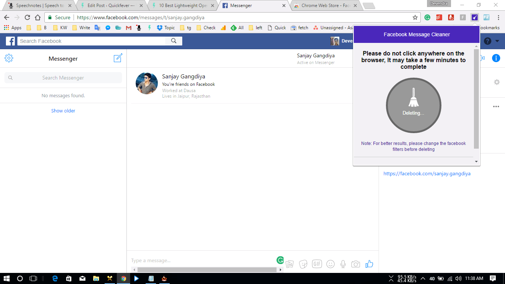Switch to the 10 Best Lightweight tab
The width and height of the screenshot is (505, 284).
(x=182, y=6)
